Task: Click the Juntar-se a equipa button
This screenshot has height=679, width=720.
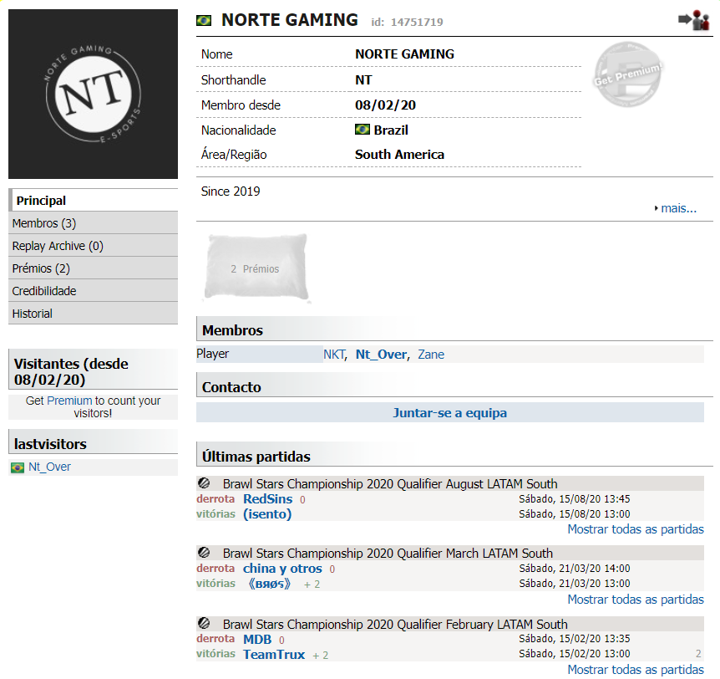Action: [450, 412]
